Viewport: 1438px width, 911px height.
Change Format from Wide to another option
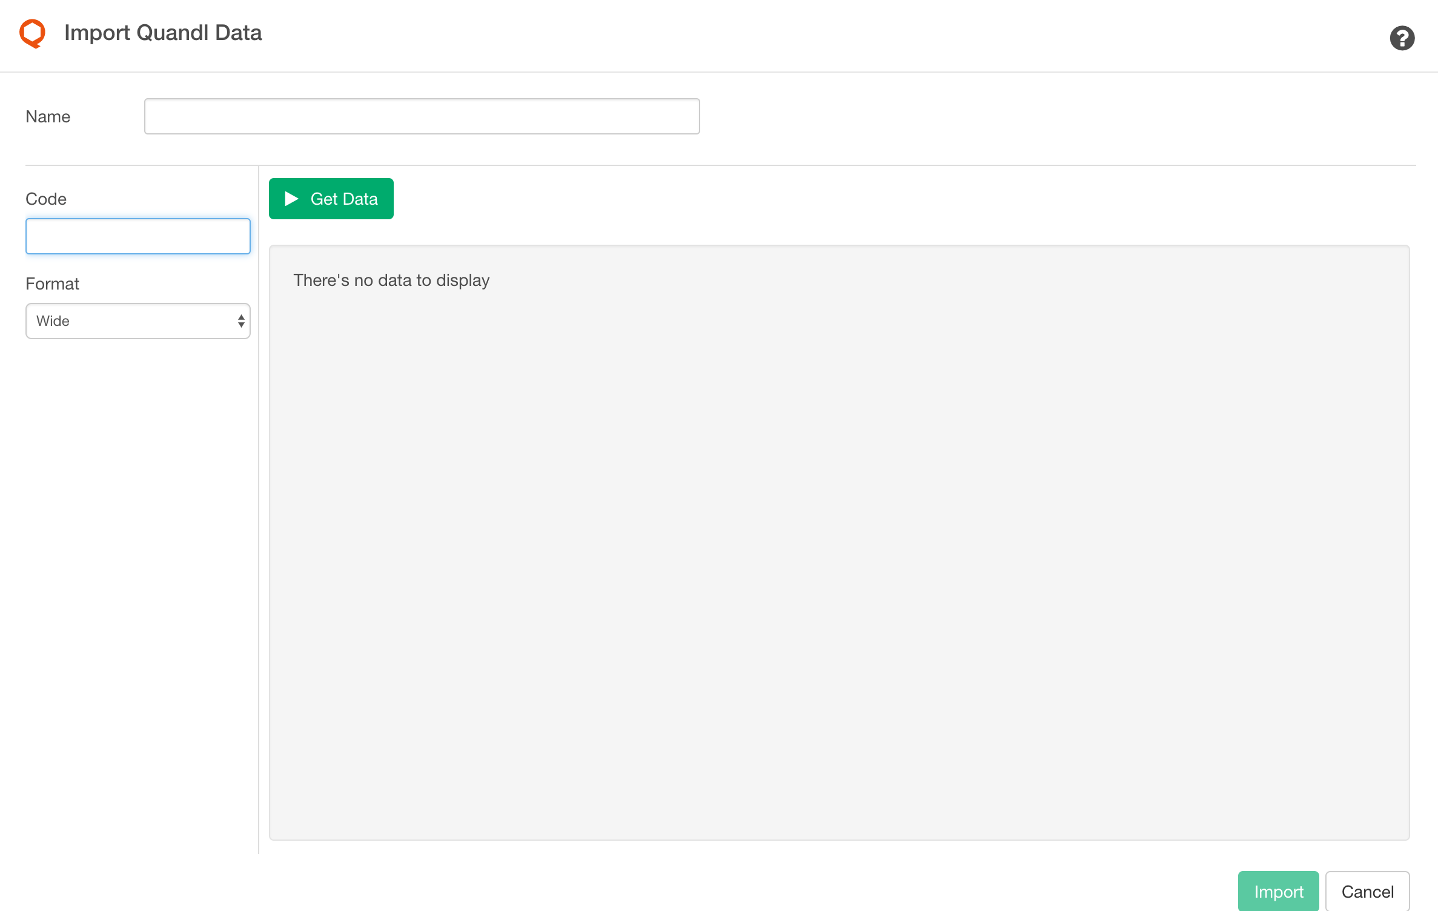coord(138,321)
